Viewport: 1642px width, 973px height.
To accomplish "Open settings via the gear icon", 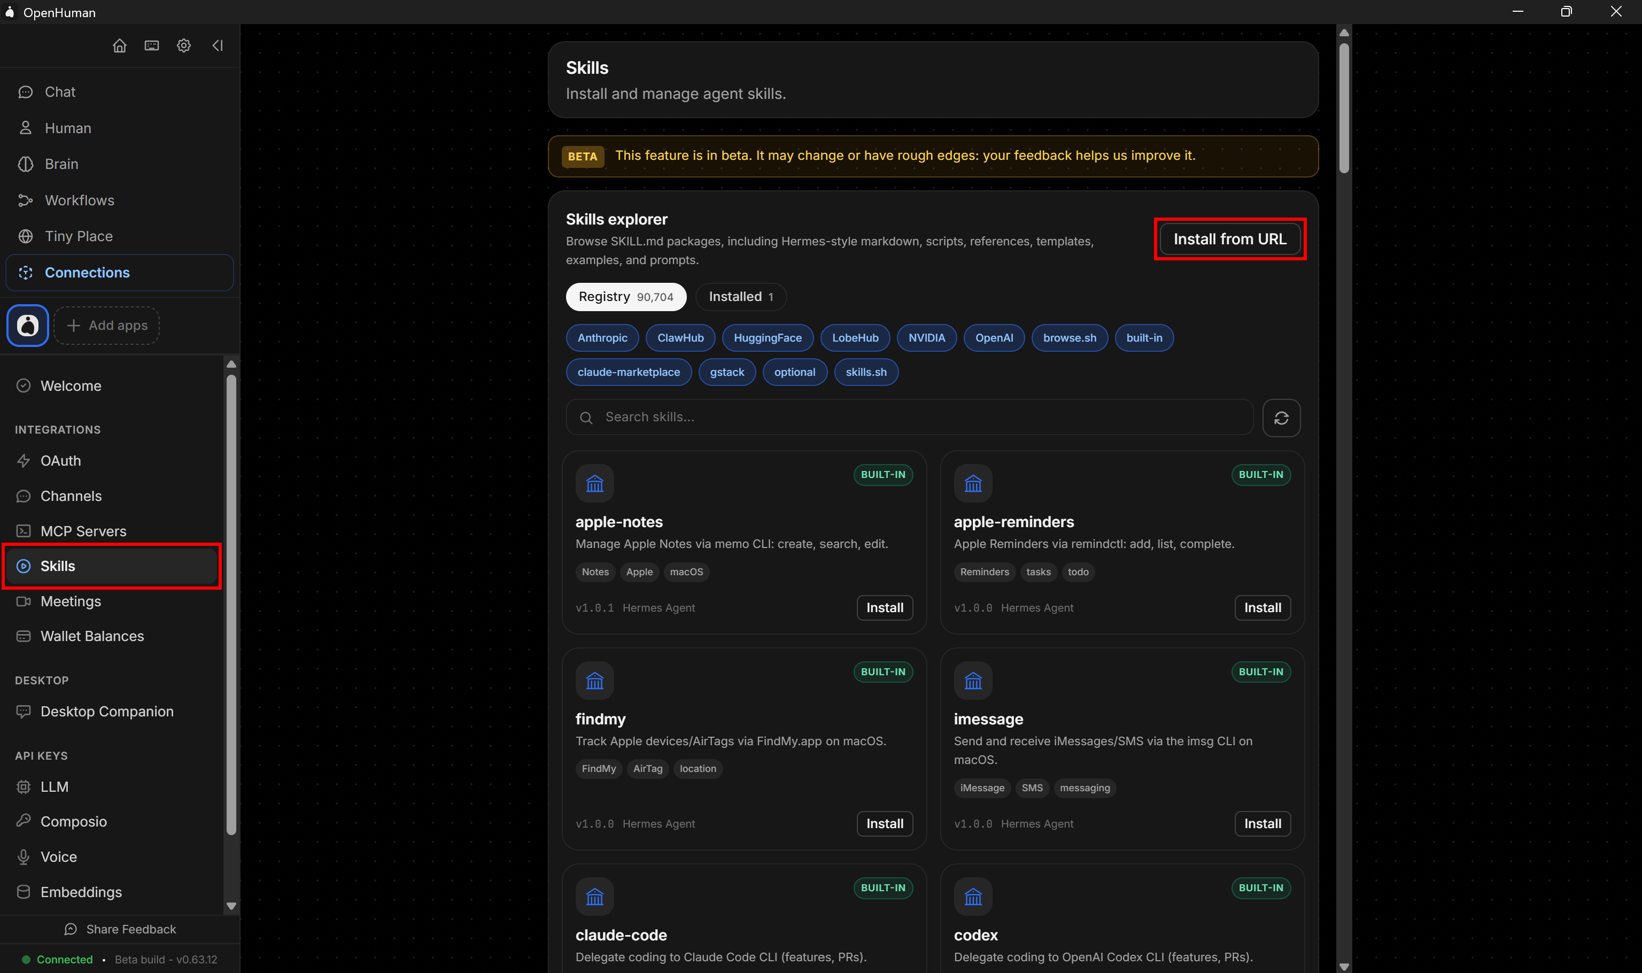I will (x=183, y=45).
